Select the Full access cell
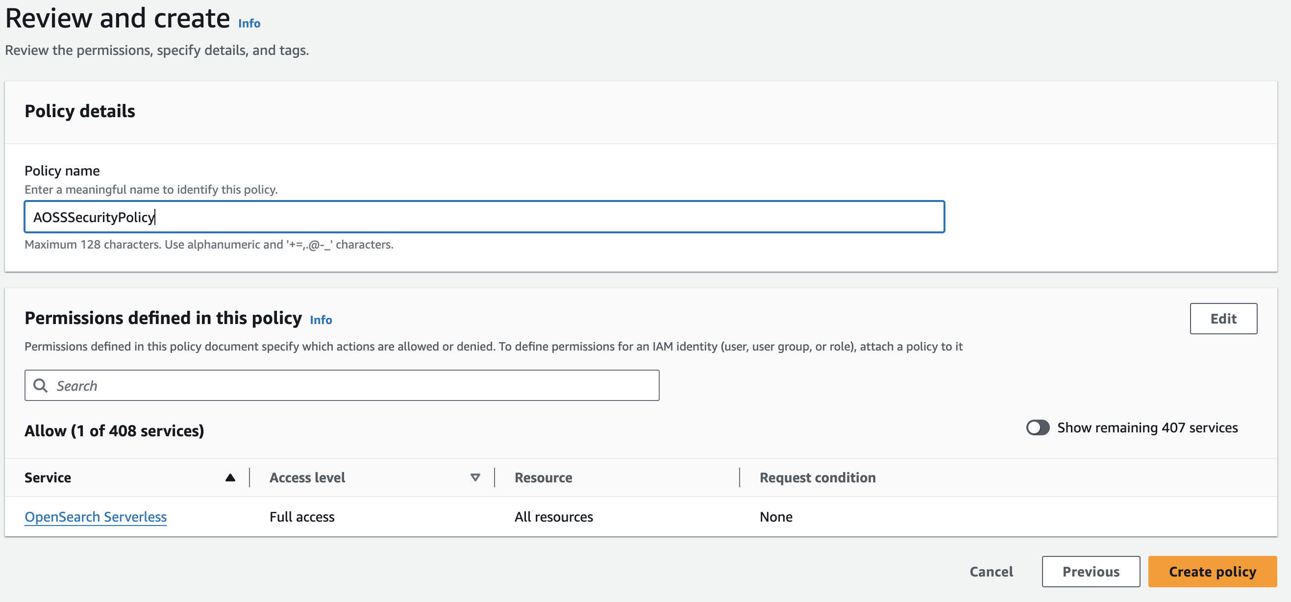The width and height of the screenshot is (1291, 602). pyautogui.click(x=302, y=517)
